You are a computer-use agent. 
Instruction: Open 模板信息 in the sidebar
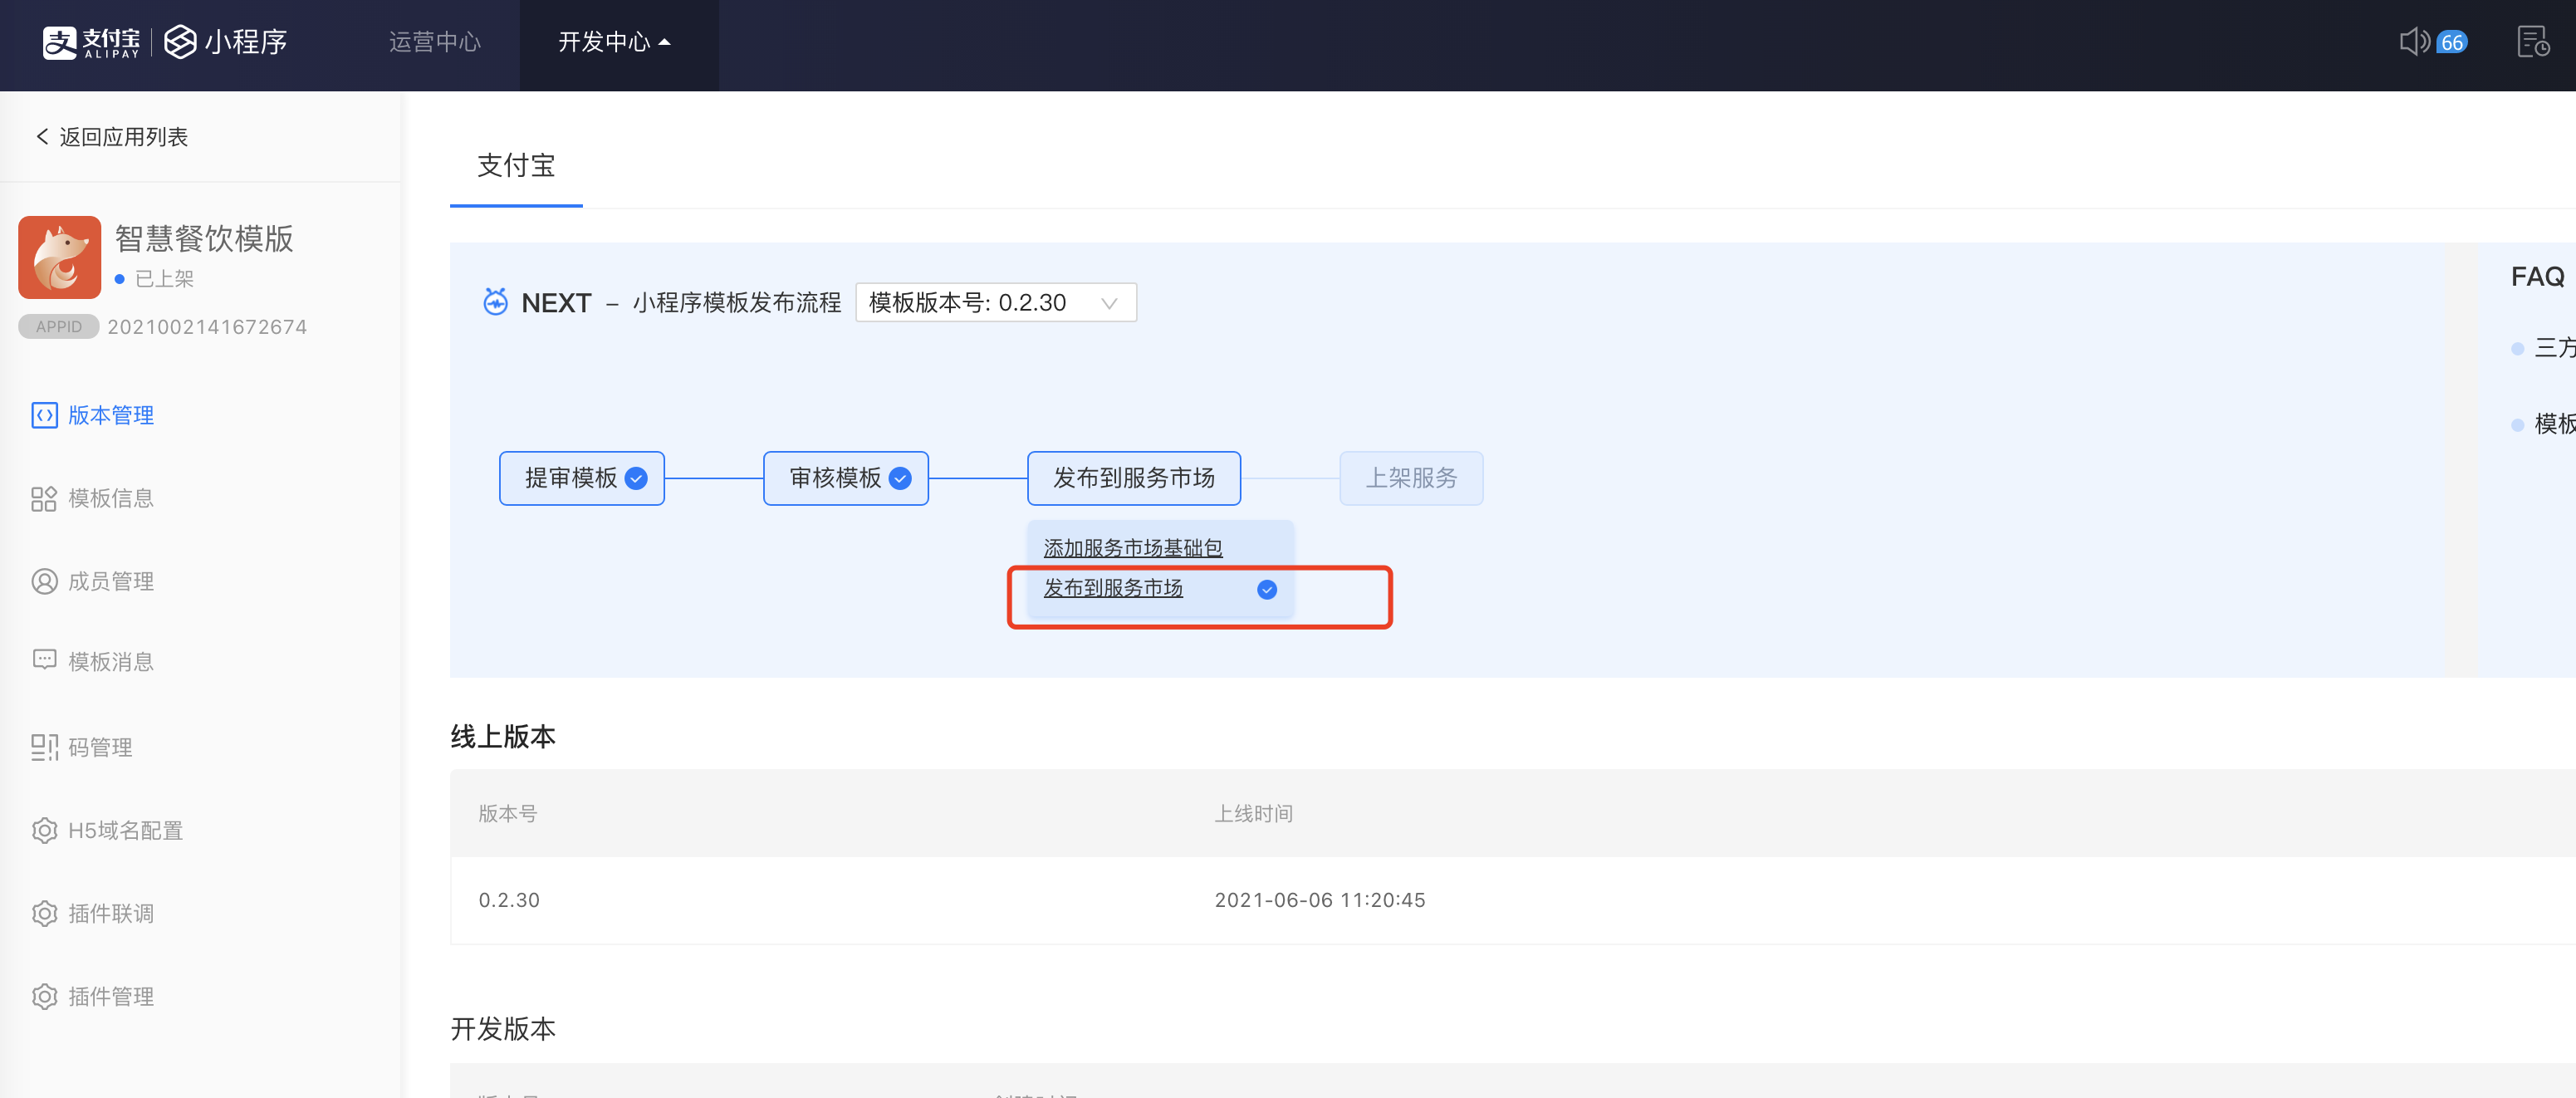tap(110, 498)
